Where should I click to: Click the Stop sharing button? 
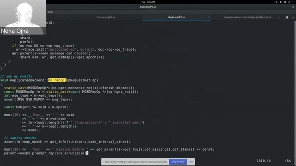pyautogui.click(x=178, y=162)
